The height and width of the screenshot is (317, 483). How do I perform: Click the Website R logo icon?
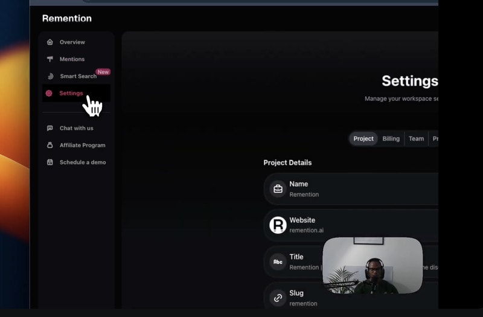278,225
